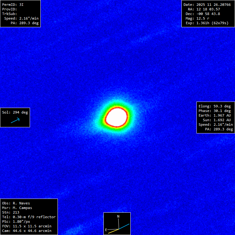Click the blue line in the compass box
Image resolution: width=235 pixels, height=235 pixels.
coord(125,226)
